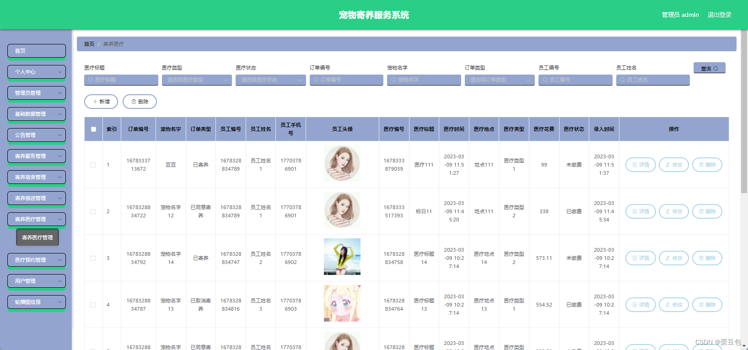
Task: Open 详情 for row 医疗标题14
Action: pyautogui.click(x=640, y=258)
